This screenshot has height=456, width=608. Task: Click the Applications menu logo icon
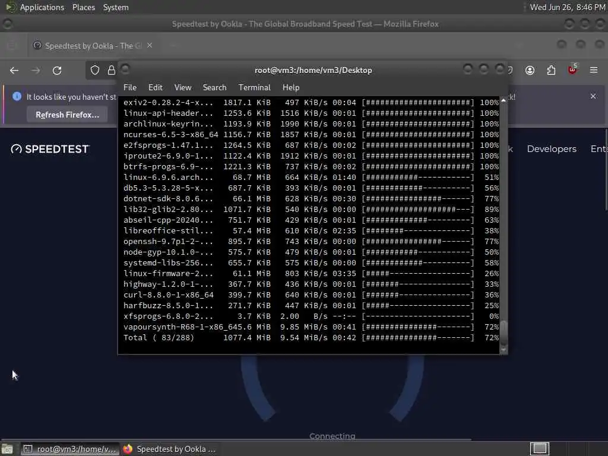[x=11, y=7]
